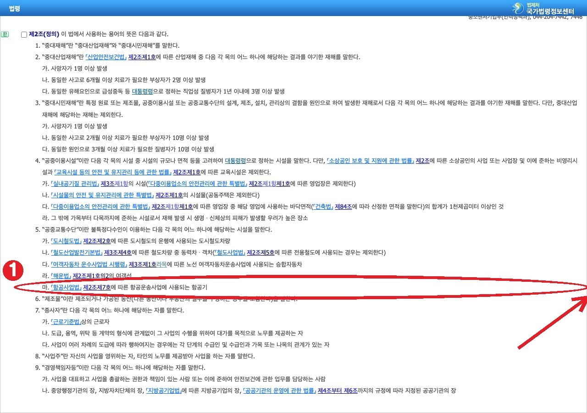Click the line '8. "사업주"란 자신의 사업을 영위하는 자'
This screenshot has height=413, width=587.
pos(145,356)
